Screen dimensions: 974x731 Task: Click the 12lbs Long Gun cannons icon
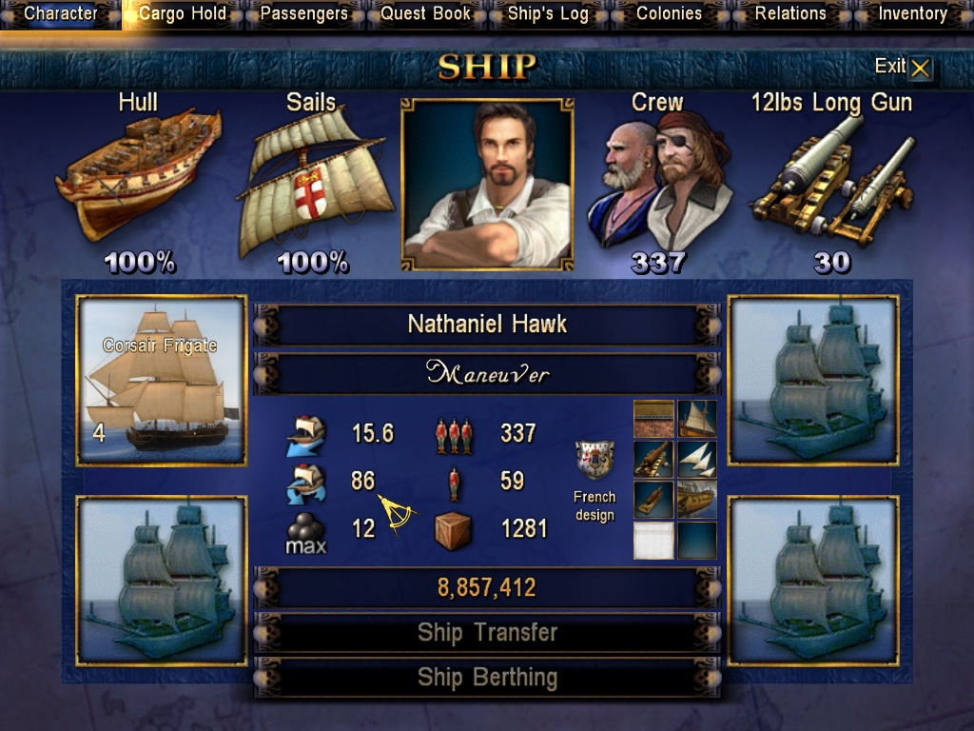[832, 180]
